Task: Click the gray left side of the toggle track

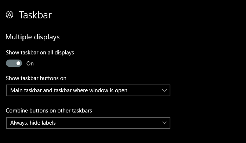Action: 10,63
